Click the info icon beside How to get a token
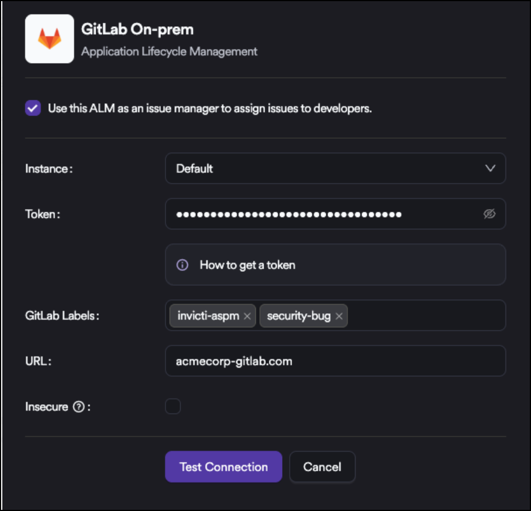 tap(182, 265)
